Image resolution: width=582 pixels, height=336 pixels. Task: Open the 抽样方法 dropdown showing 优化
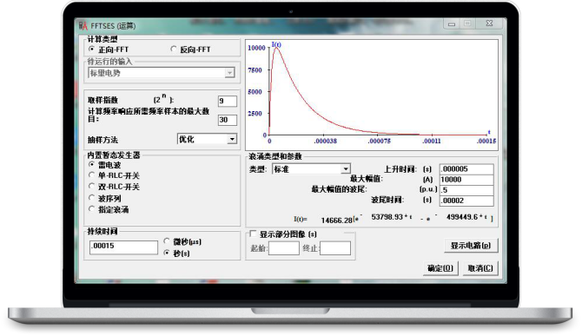(207, 139)
